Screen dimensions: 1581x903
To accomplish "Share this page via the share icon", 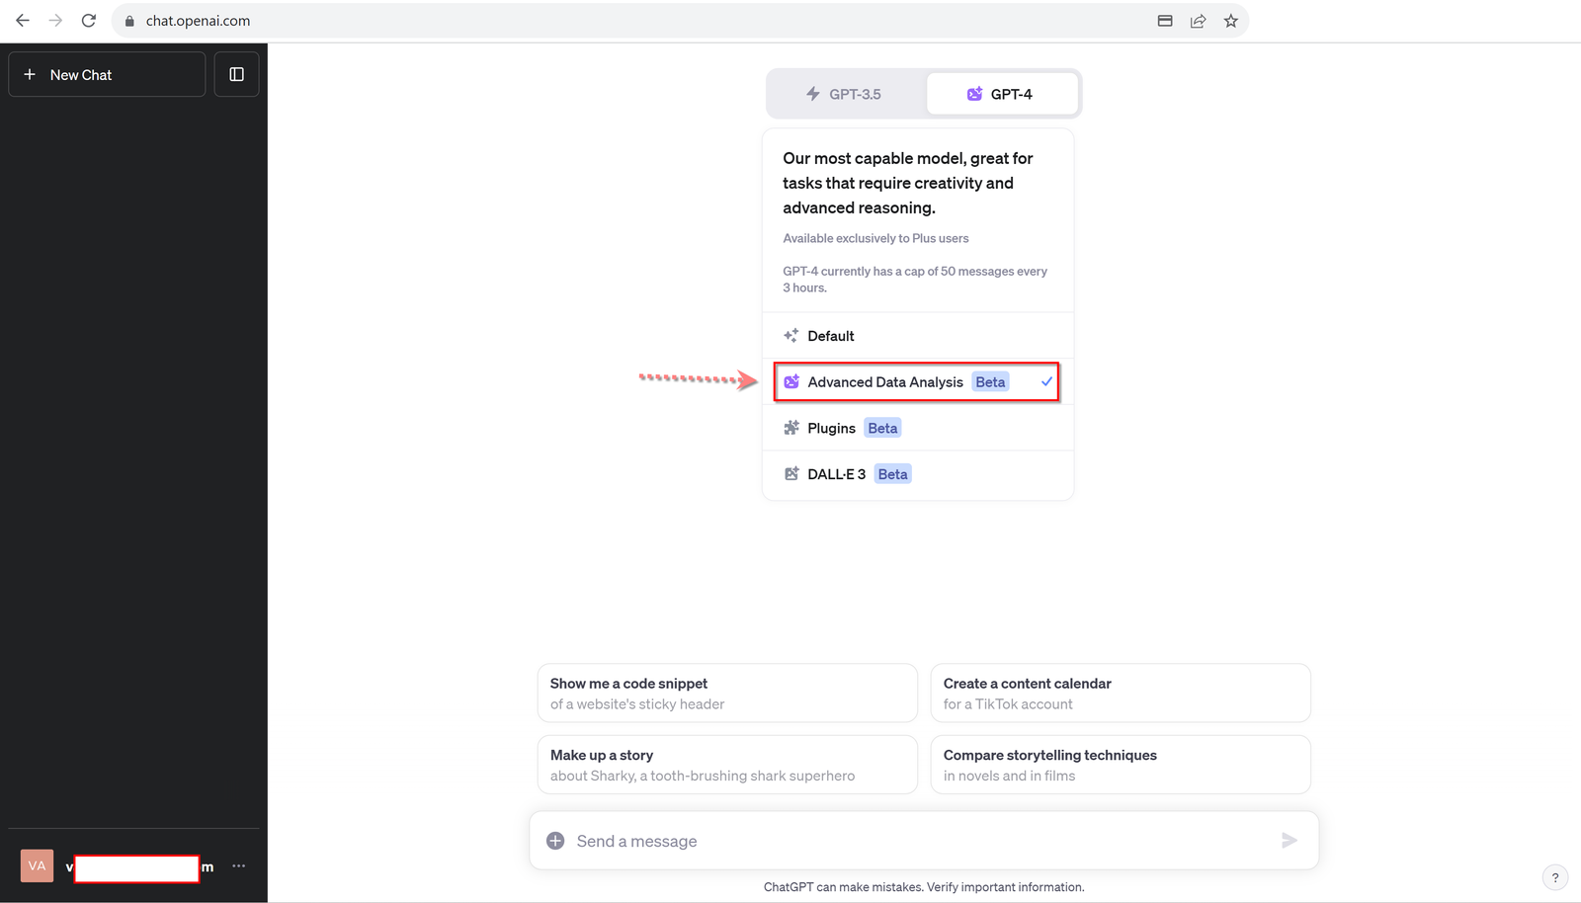I will [x=1198, y=21].
